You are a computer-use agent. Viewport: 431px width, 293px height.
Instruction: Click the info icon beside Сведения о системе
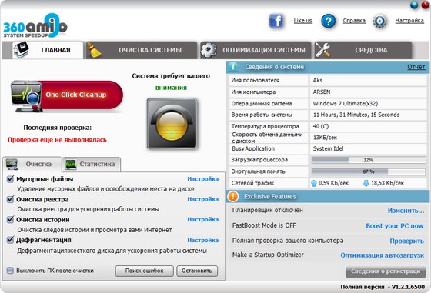tap(233, 67)
